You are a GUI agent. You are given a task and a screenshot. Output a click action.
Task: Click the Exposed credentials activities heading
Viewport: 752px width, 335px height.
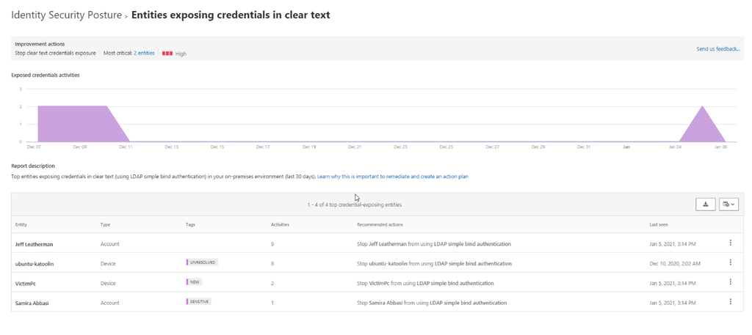tap(46, 75)
